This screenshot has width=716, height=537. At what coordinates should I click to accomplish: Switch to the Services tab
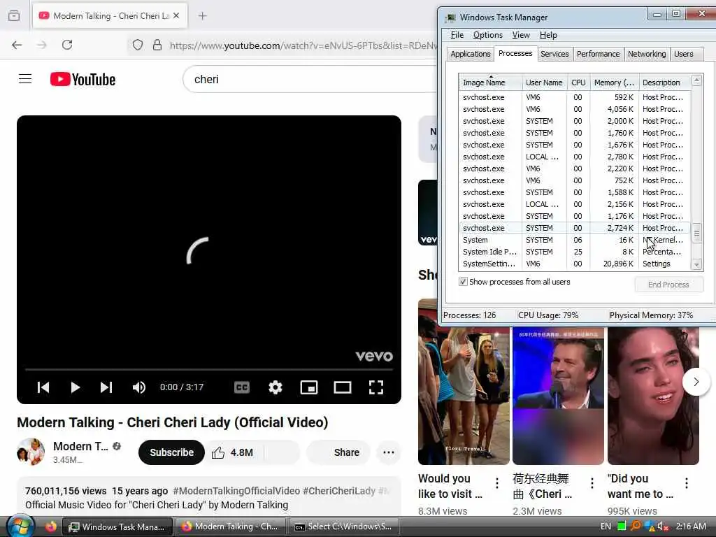click(554, 54)
